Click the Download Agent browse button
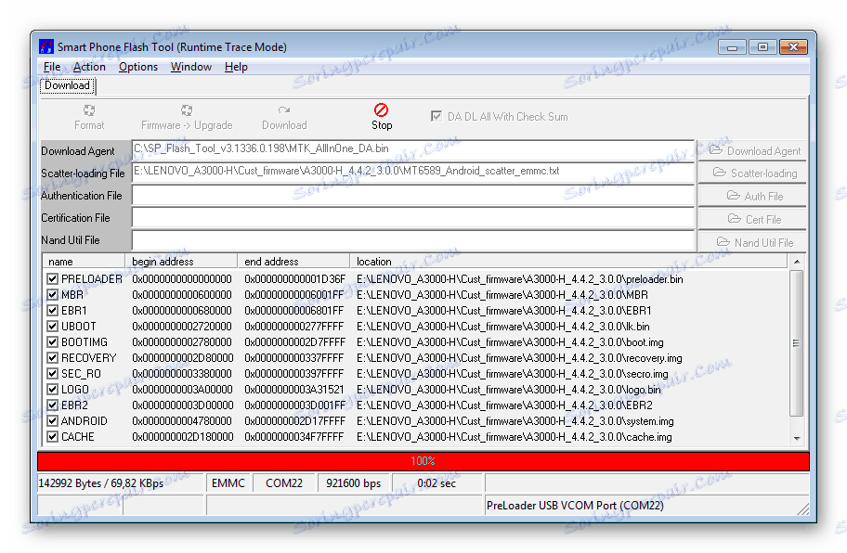 [x=752, y=150]
